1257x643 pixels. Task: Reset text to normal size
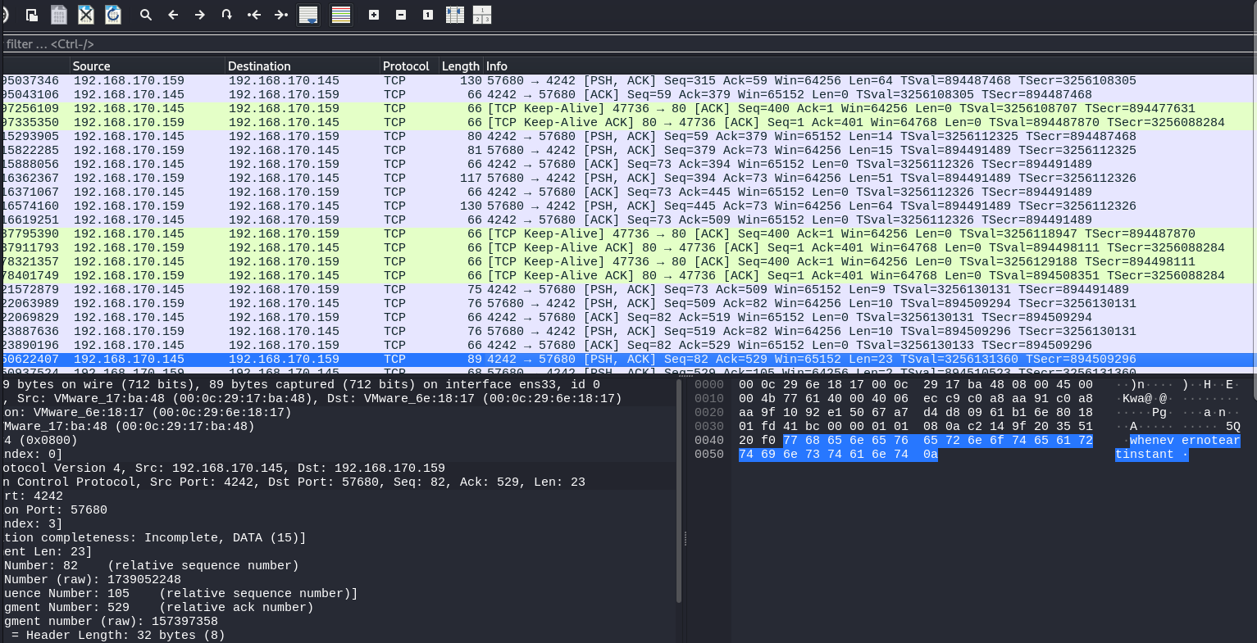click(x=428, y=15)
